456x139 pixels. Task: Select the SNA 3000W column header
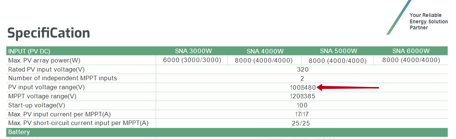click(192, 51)
